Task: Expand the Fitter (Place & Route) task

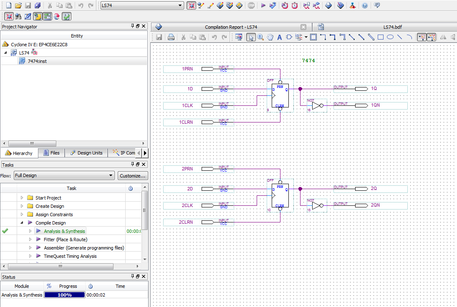Action: click(30, 240)
